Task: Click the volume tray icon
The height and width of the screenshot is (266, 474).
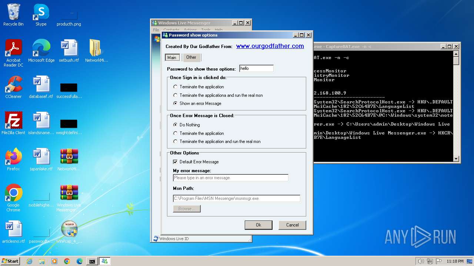Action: pyautogui.click(x=421, y=261)
